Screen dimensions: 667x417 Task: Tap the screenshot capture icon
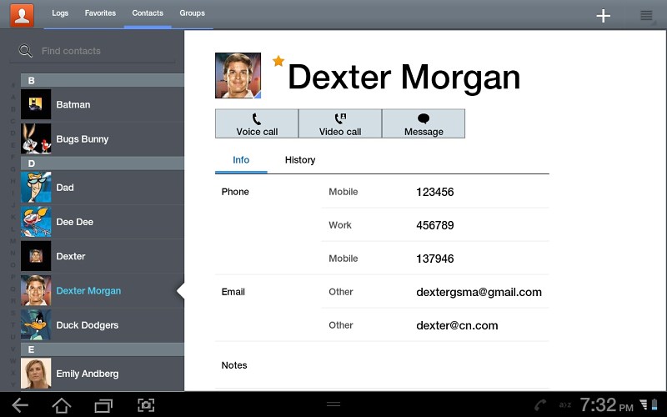click(x=146, y=405)
